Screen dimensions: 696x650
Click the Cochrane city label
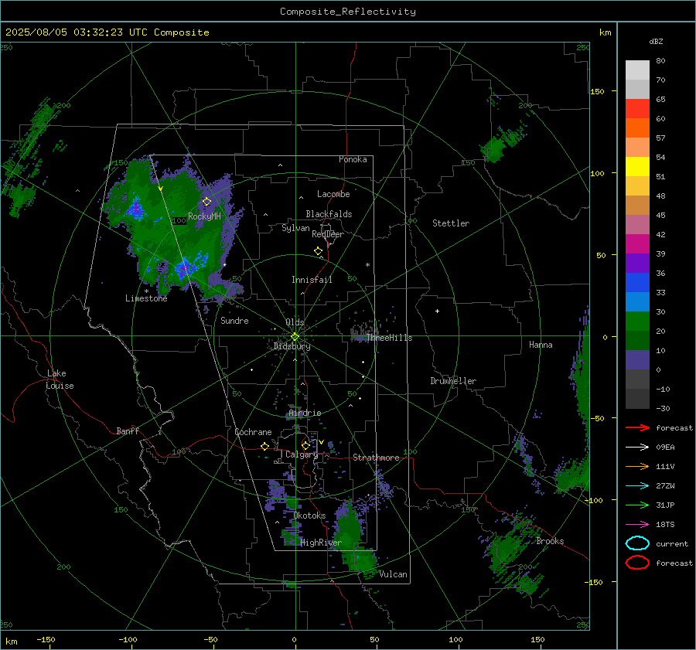click(x=253, y=432)
